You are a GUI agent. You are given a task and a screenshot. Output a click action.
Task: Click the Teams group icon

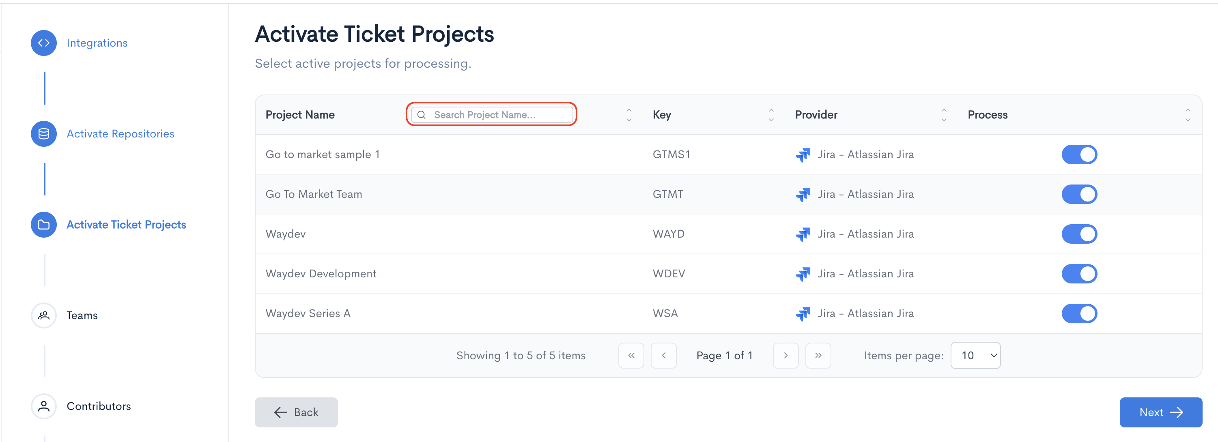point(43,315)
